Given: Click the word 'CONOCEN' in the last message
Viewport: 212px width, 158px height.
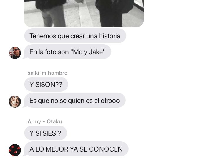Looking at the screenshot, I should pos(106,149).
